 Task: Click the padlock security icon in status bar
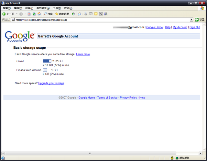172,158
